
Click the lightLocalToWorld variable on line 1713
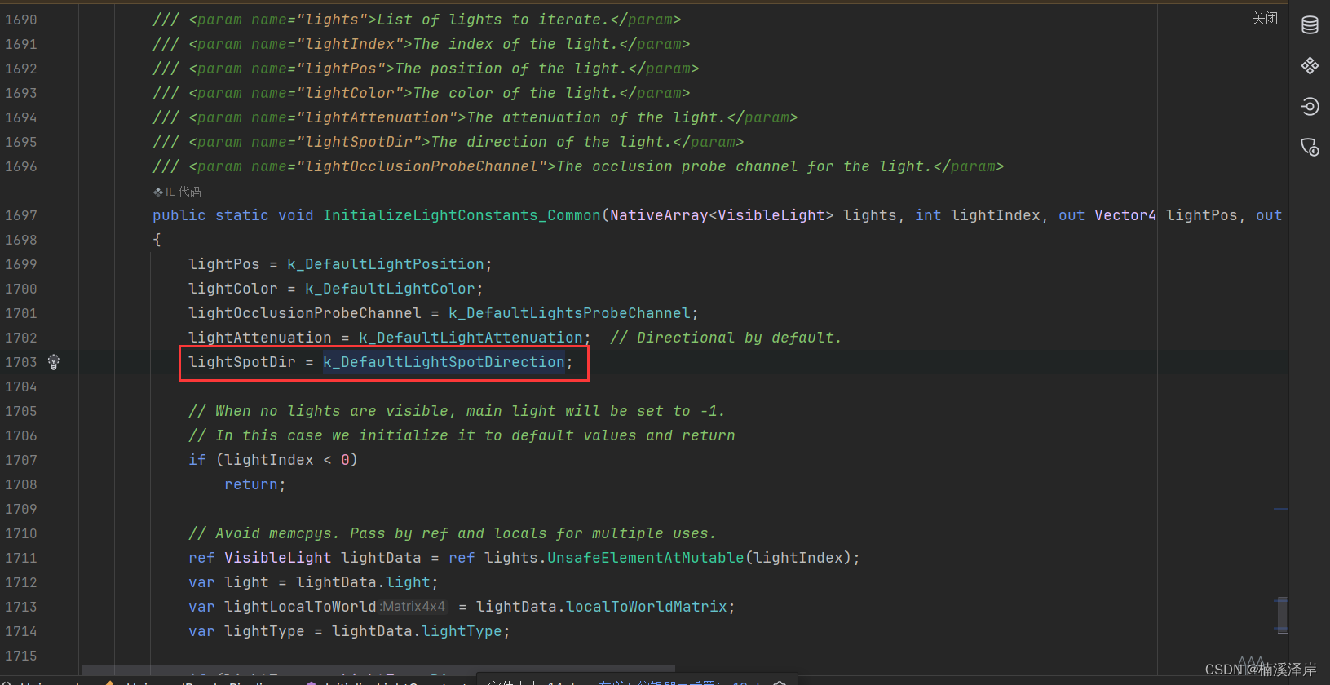click(300, 607)
